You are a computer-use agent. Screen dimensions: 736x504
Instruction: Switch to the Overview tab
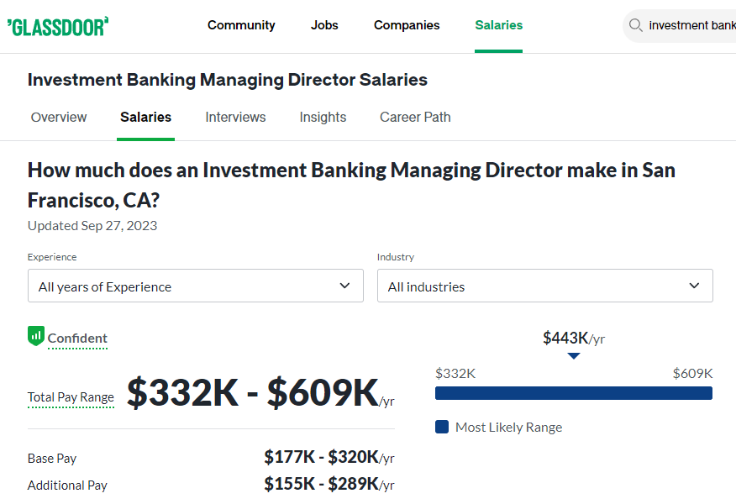[x=59, y=117]
